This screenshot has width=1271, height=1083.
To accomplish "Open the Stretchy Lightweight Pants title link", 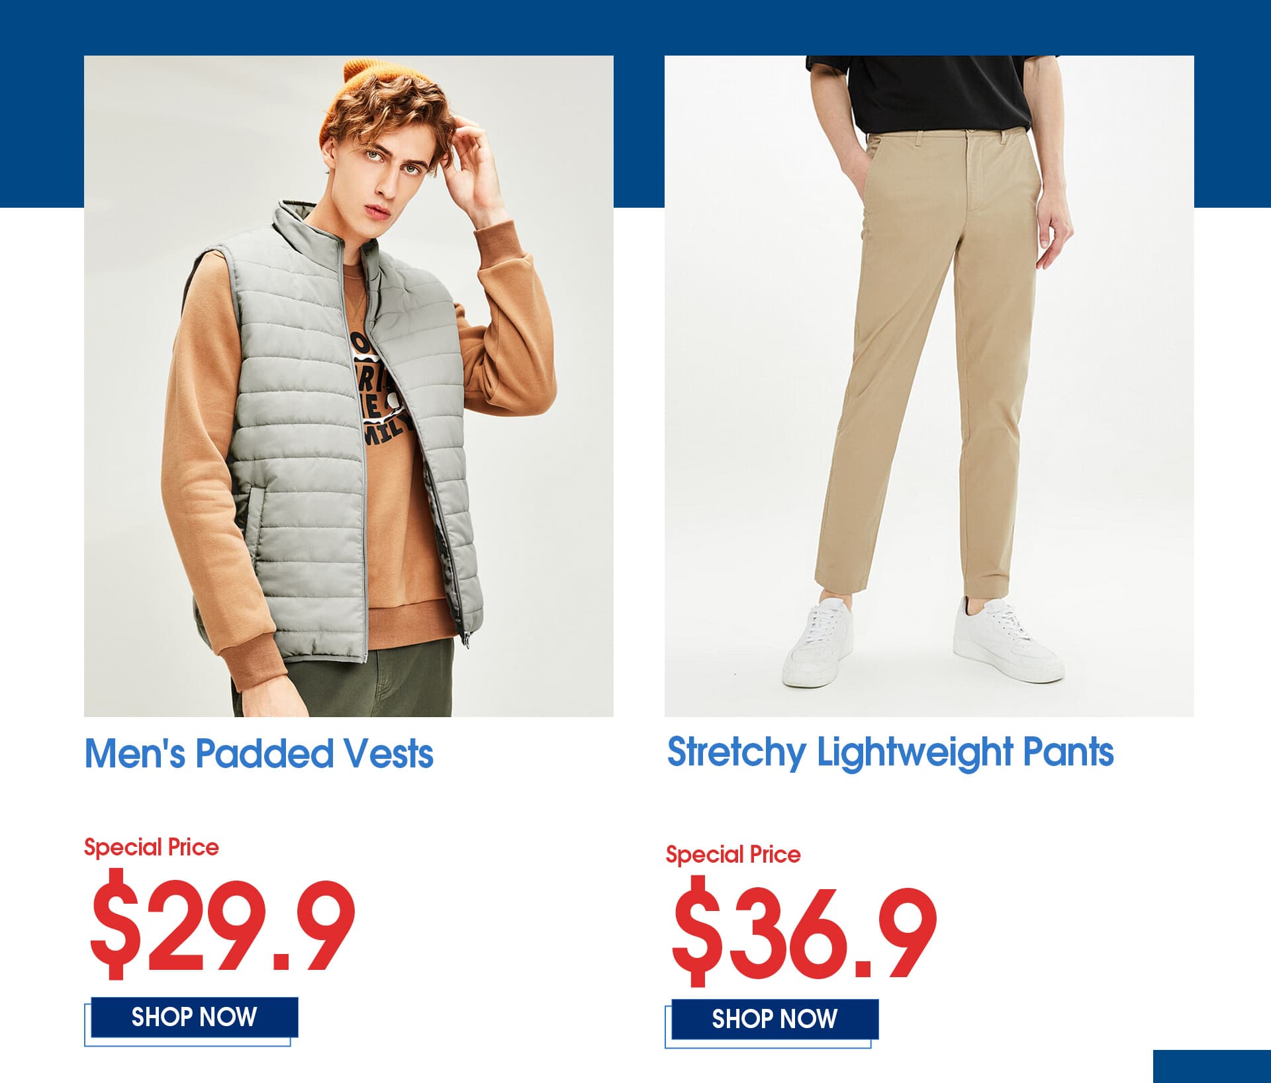I will [890, 753].
